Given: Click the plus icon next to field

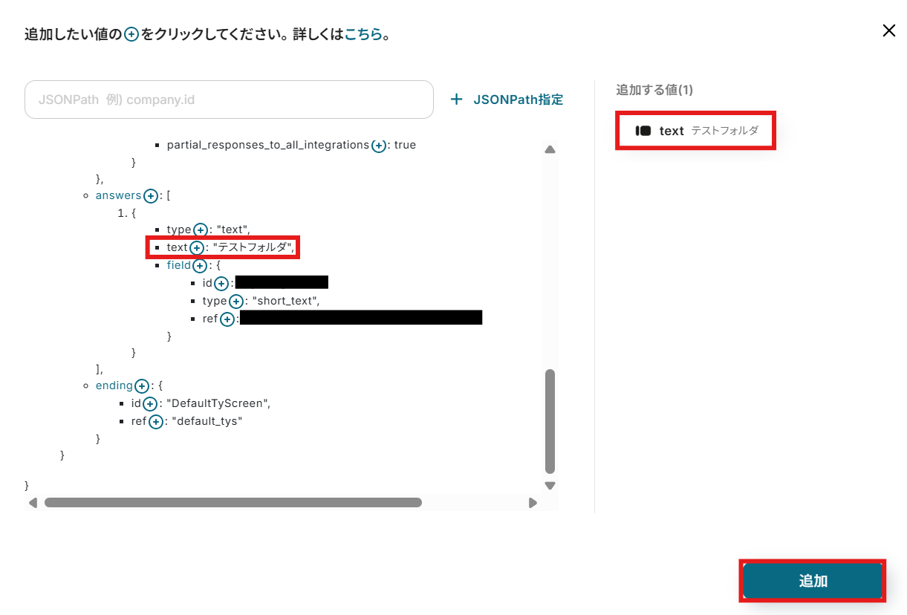Looking at the screenshot, I should pyautogui.click(x=199, y=266).
